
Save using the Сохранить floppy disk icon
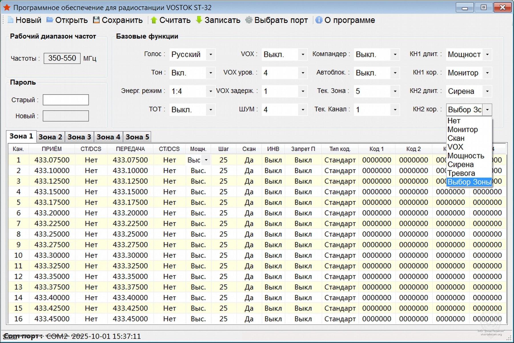pos(97,20)
